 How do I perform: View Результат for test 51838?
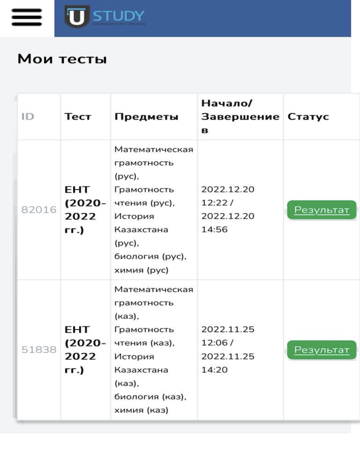[322, 350]
